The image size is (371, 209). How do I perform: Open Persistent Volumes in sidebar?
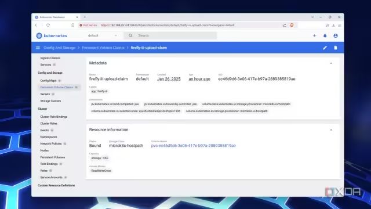click(53, 157)
